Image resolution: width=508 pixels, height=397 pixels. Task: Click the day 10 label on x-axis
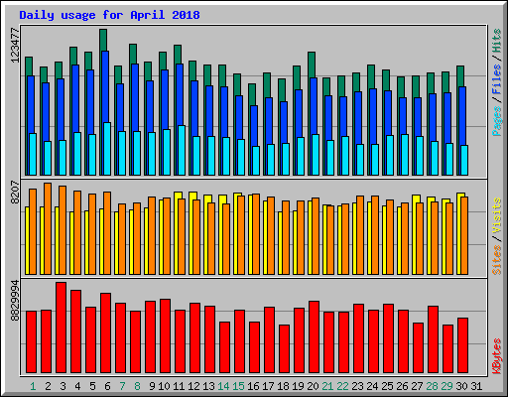coord(164,386)
